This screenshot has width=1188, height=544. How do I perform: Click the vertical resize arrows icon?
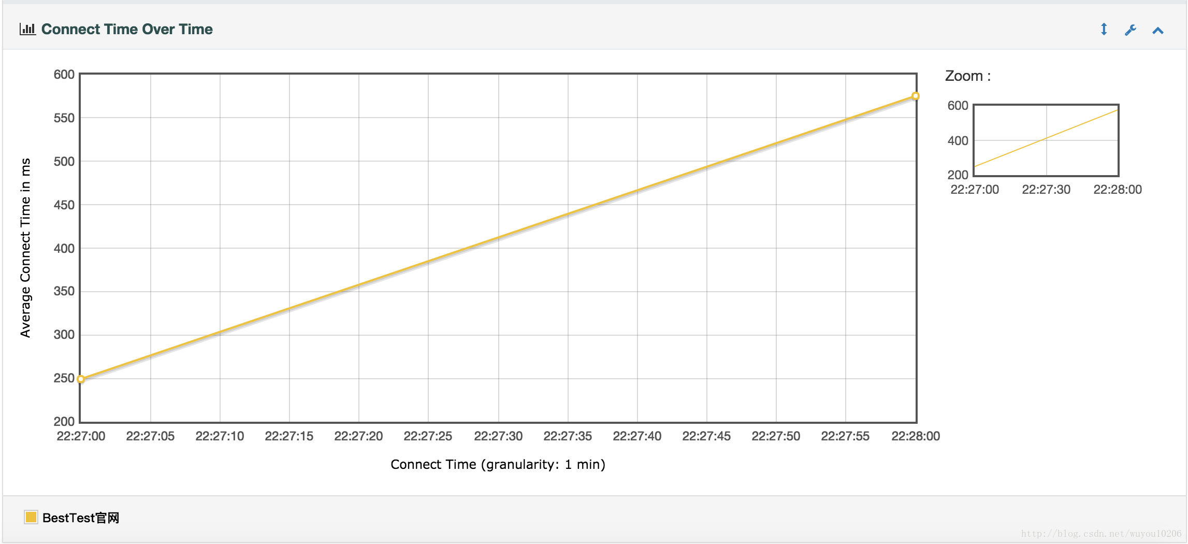[x=1104, y=30]
